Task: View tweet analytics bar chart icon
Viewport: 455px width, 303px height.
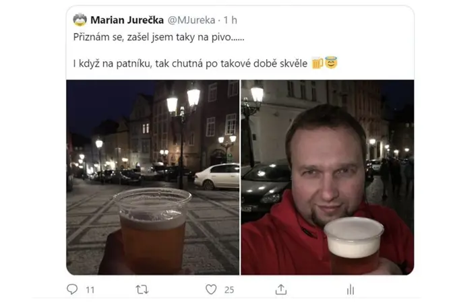Action: click(x=351, y=290)
